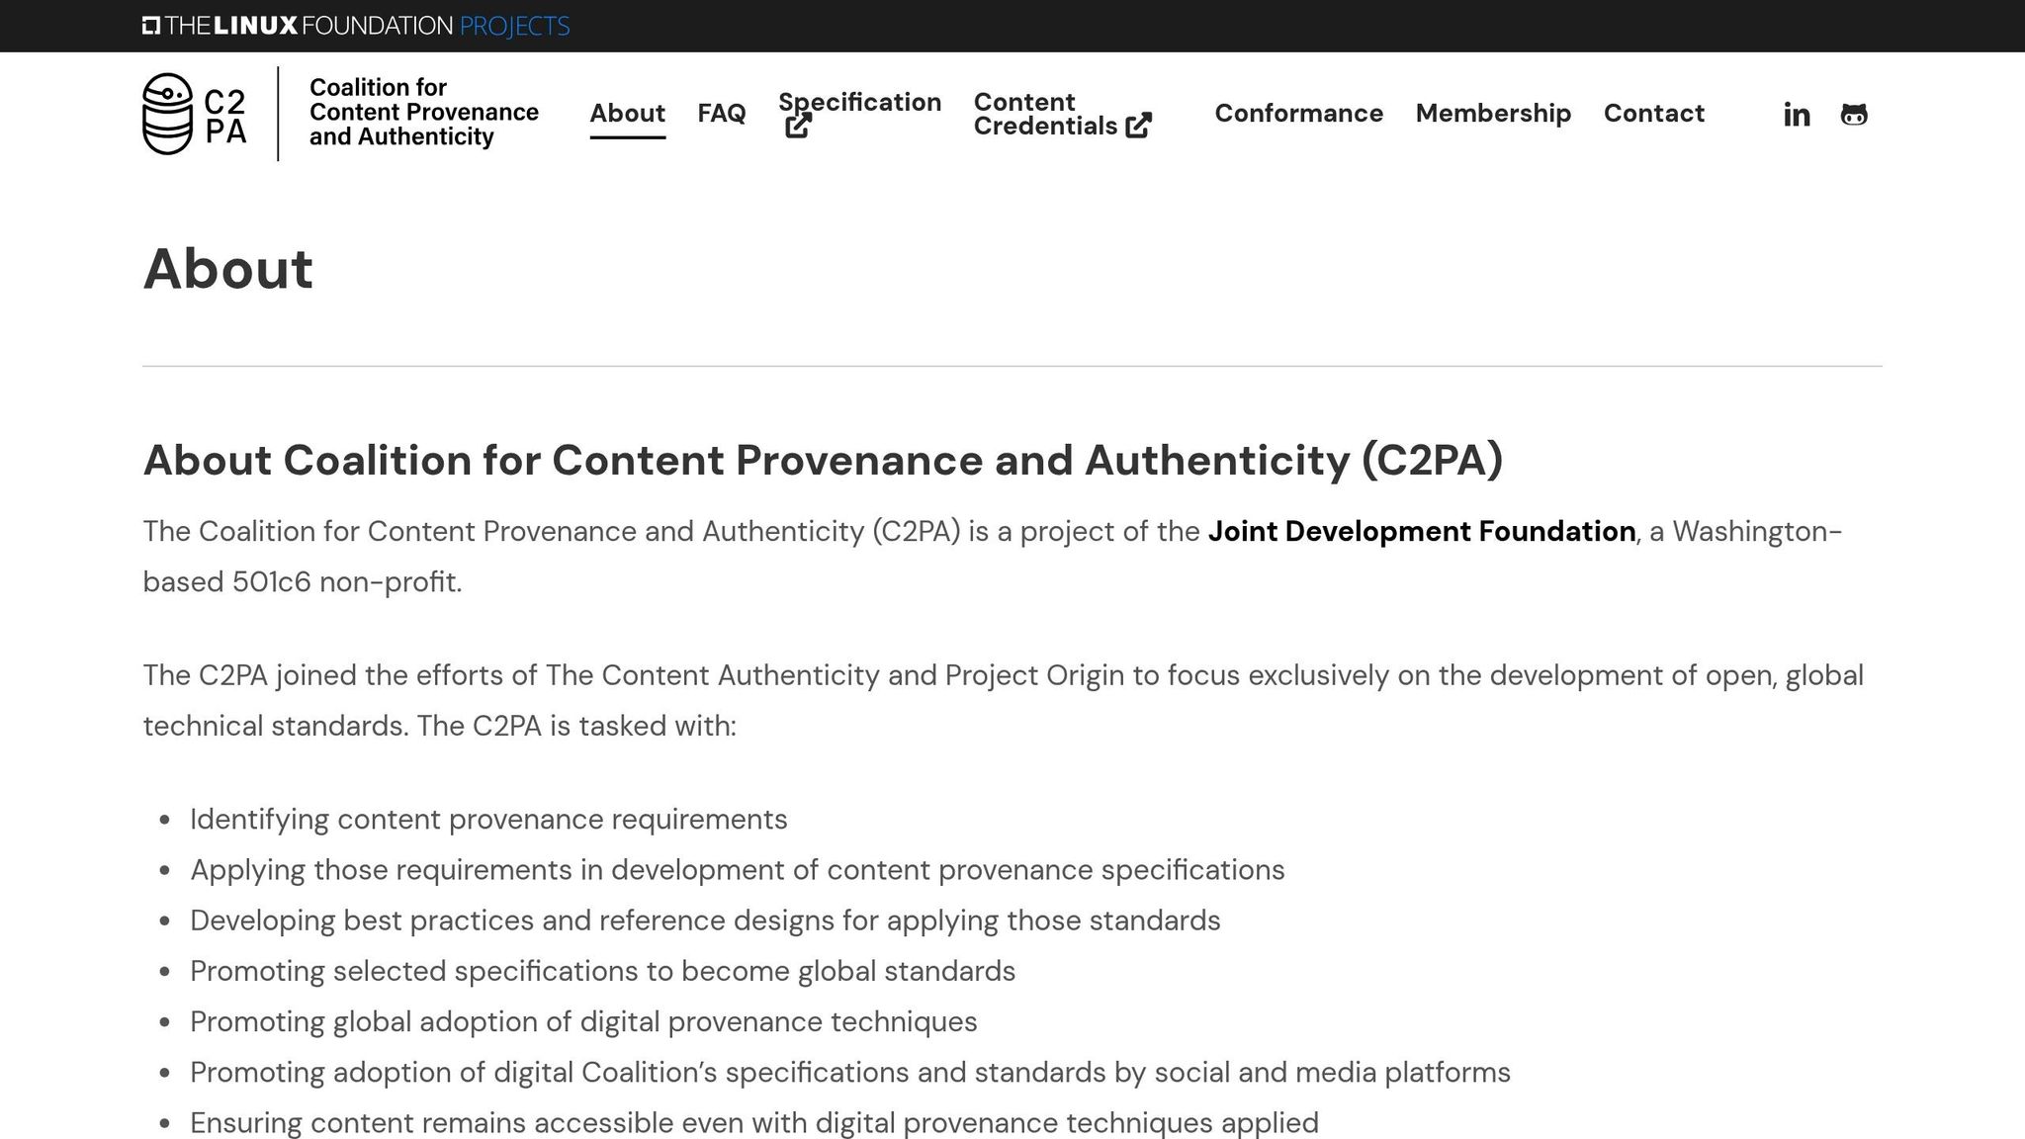Open the Membership page
Image resolution: width=2025 pixels, height=1139 pixels.
pyautogui.click(x=1493, y=114)
